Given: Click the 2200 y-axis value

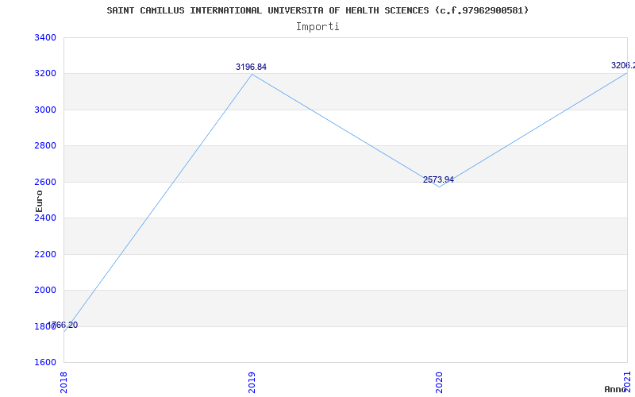Looking at the screenshot, I should tap(45, 254).
